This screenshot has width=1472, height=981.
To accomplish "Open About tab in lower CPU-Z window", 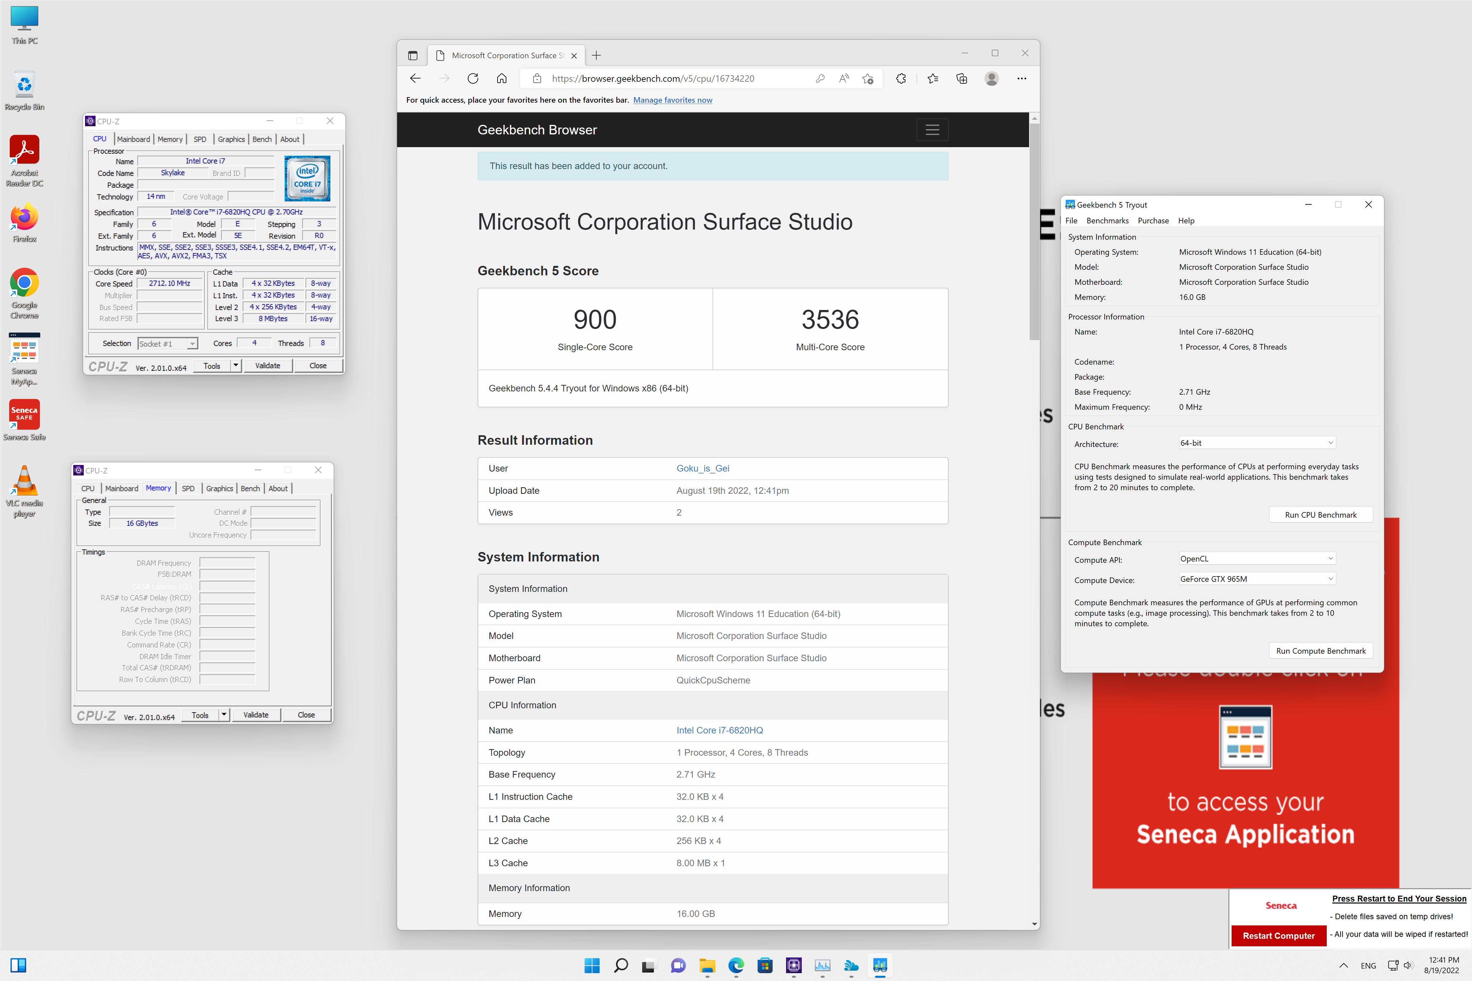I will [x=278, y=488].
